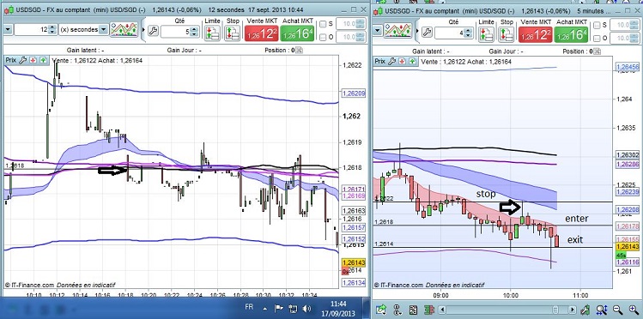Click 1,26302 price tag on right chart axis
Image resolution: width=643 pixels, height=319 pixels.
click(x=628, y=155)
